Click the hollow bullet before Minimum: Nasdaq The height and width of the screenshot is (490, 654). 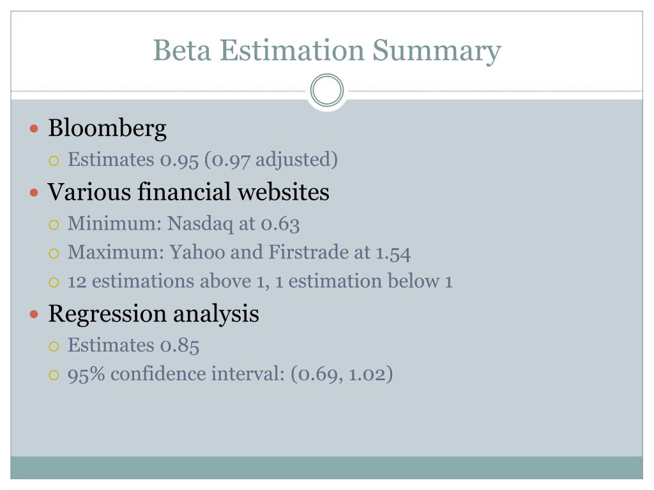coord(54,225)
